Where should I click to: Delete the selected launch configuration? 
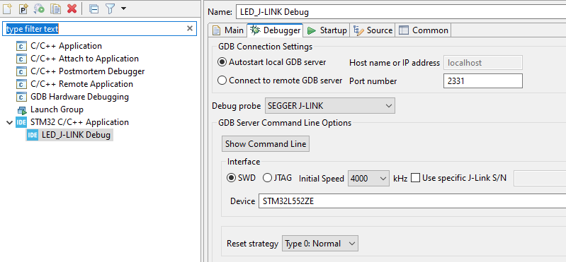pos(72,8)
